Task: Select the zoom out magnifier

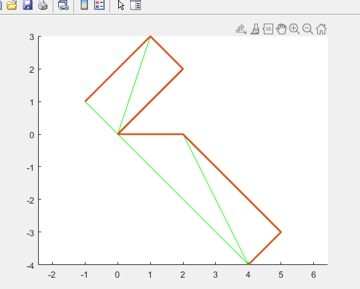Action: tap(308, 29)
